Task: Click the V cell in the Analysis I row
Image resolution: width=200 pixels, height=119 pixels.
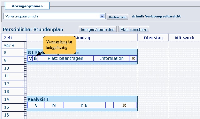Action: coord(36,105)
